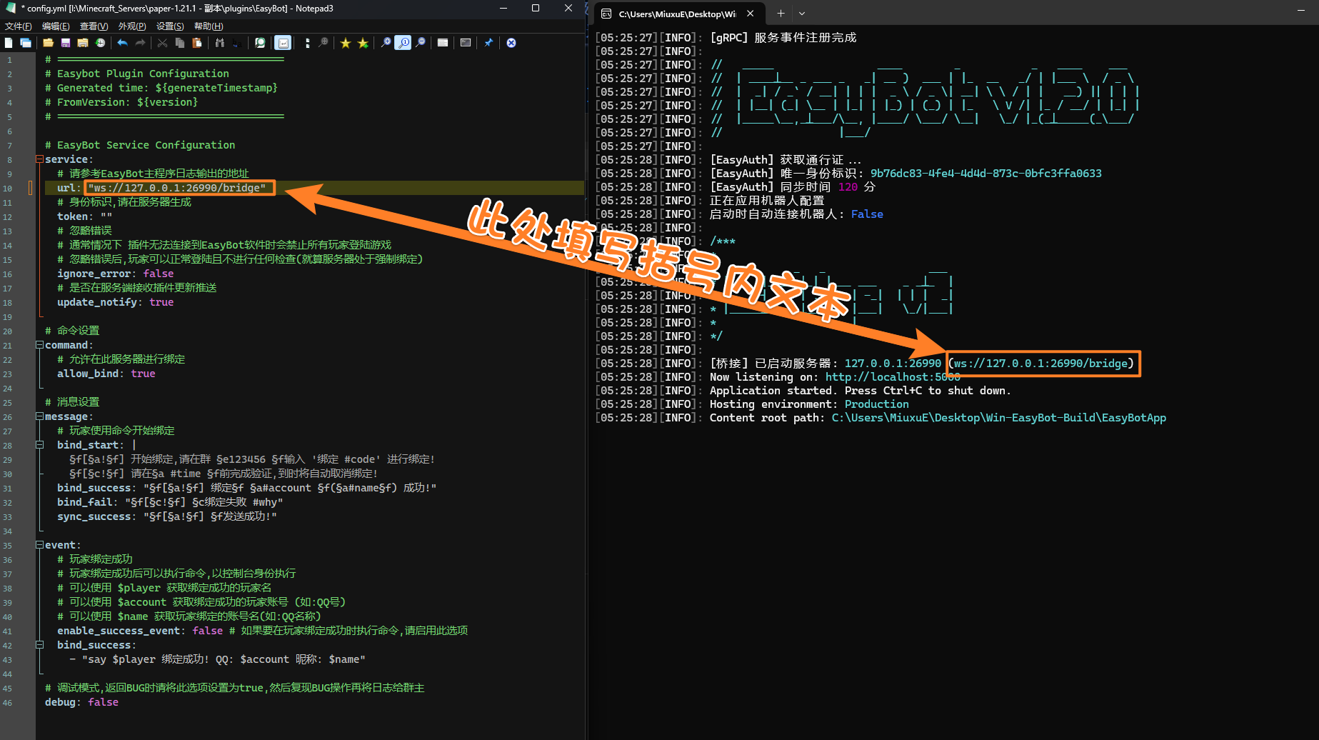Viewport: 1319px width, 740px height.
Task: Collapse the service: fold marker
Action: tap(40, 159)
